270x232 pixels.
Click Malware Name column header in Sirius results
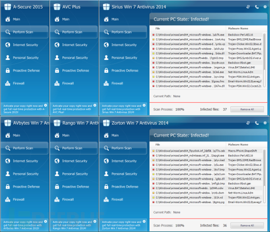click(238, 28)
